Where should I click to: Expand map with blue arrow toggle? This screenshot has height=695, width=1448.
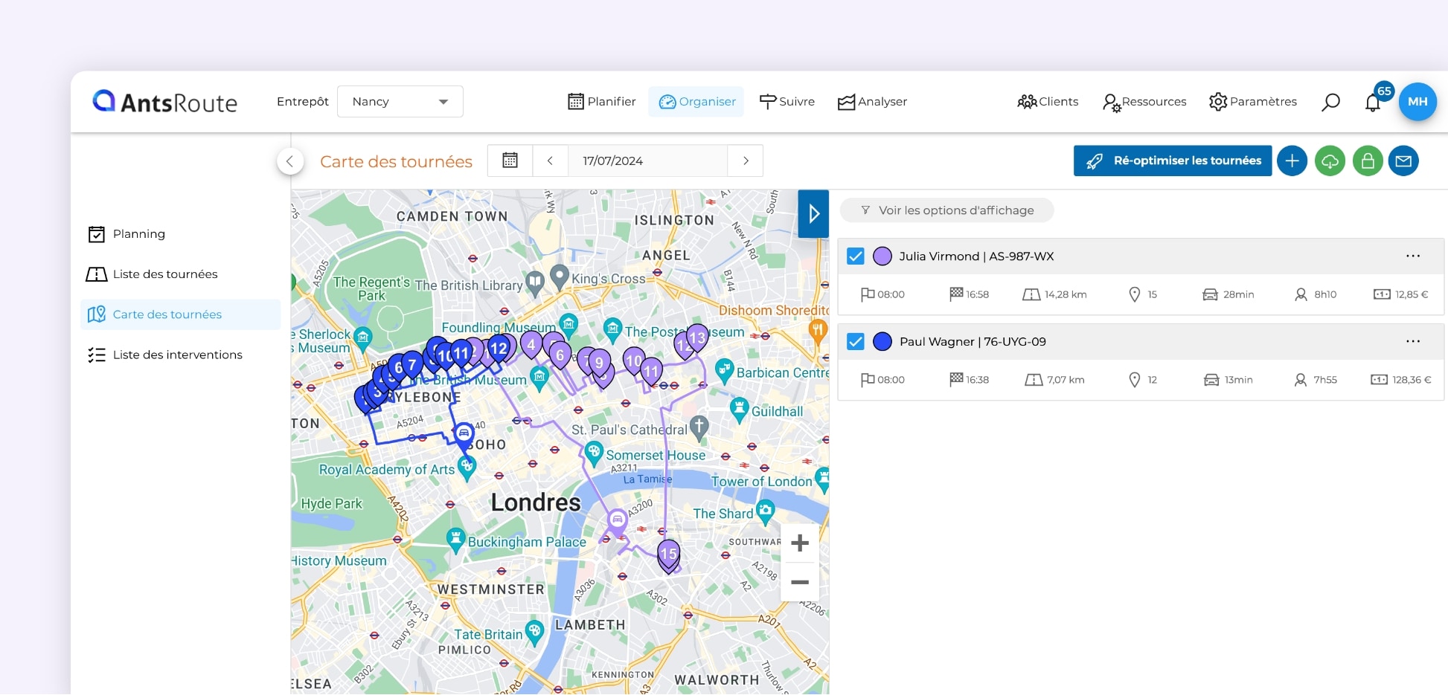[813, 214]
